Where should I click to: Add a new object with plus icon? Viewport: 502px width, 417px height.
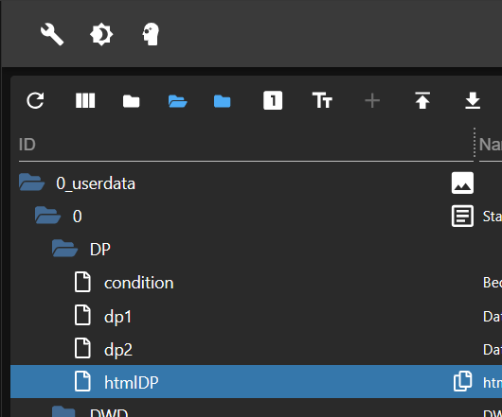point(372,101)
